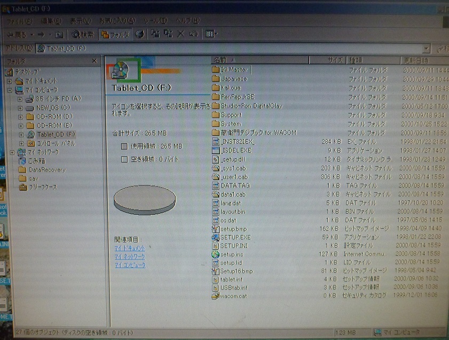449x340 pixels.
Task: Select the setup.ins file icon
Action: pyautogui.click(x=215, y=254)
